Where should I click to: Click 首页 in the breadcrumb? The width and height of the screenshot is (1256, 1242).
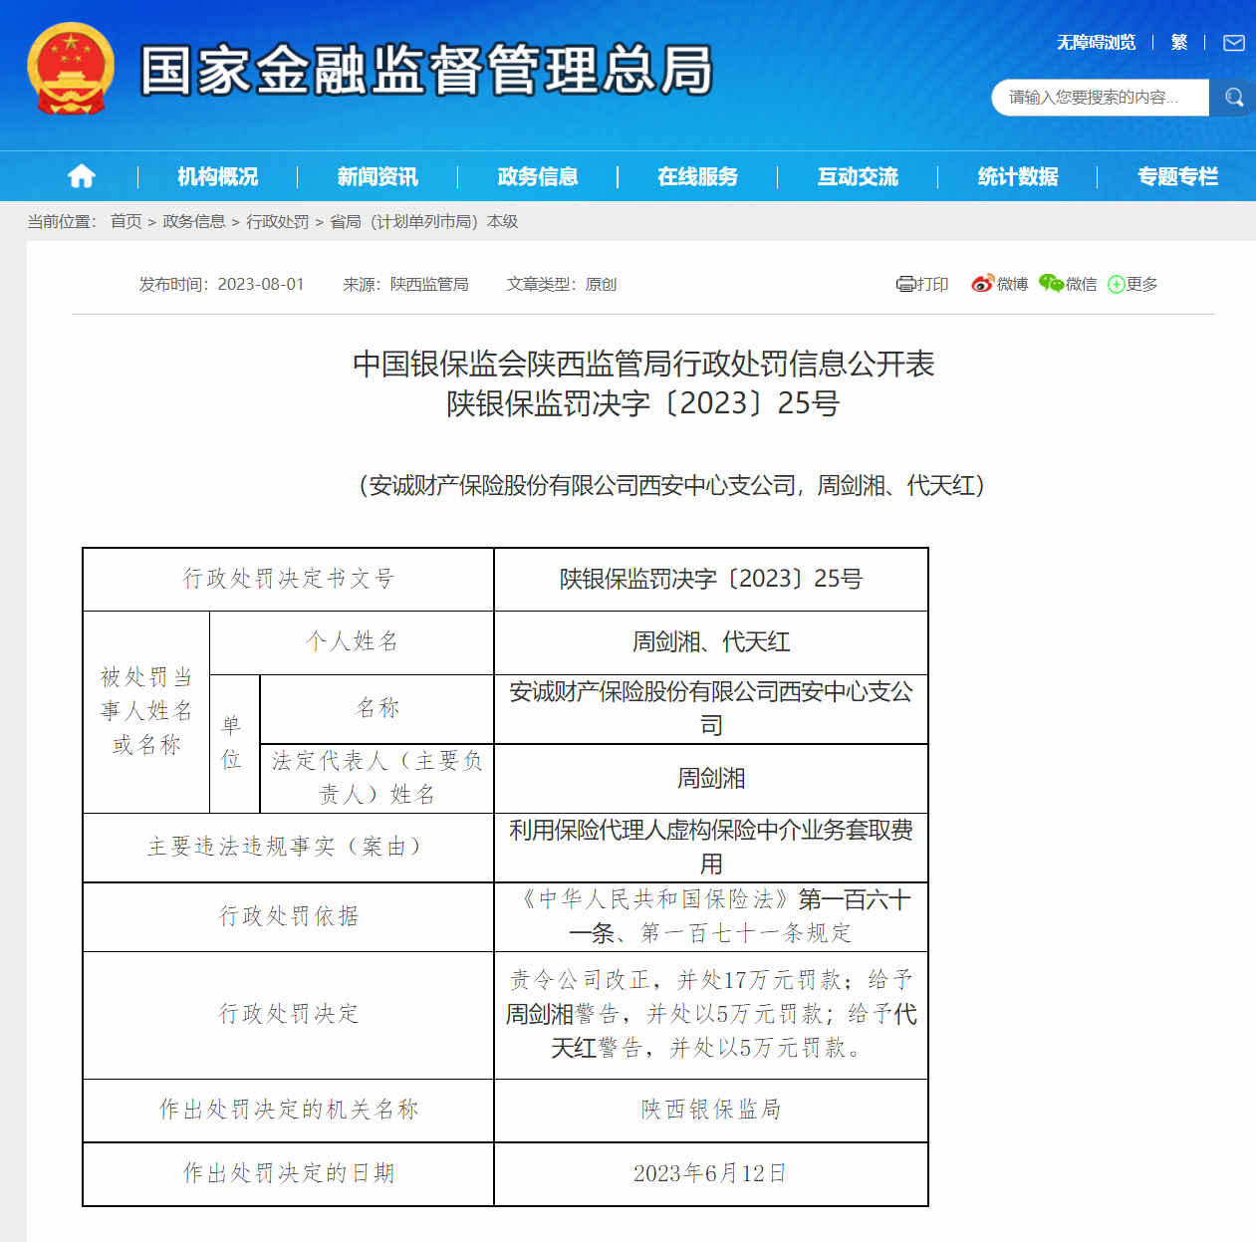126,221
